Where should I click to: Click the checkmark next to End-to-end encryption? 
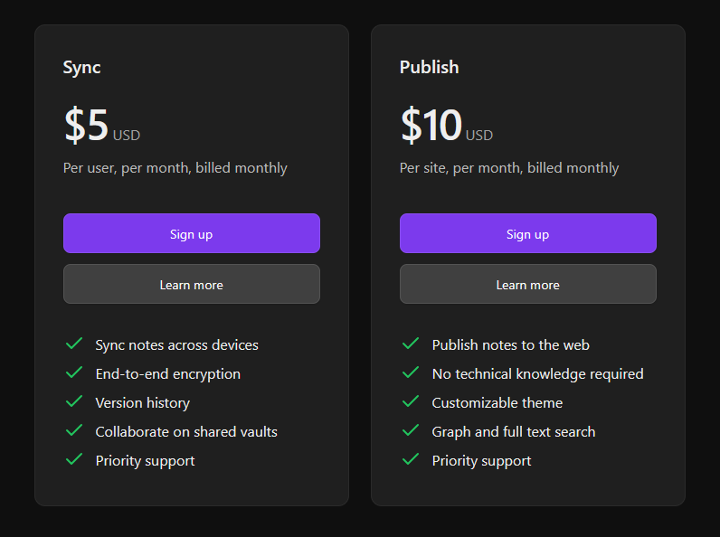[74, 372]
